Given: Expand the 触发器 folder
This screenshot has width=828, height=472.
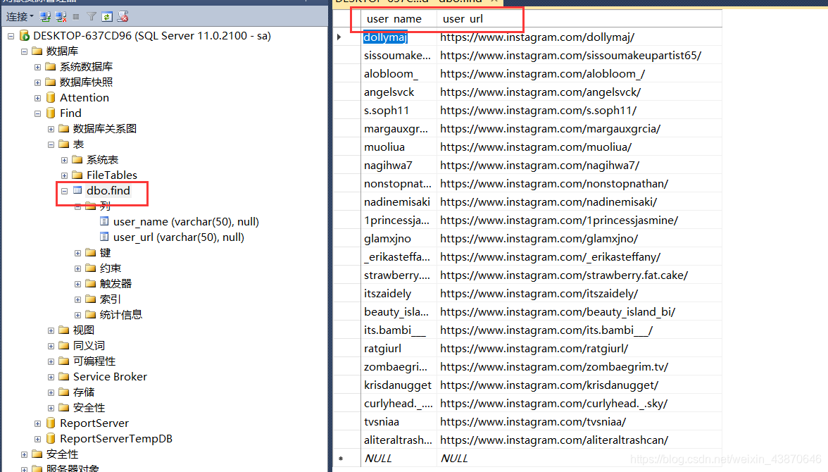Looking at the screenshot, I should pos(77,284).
